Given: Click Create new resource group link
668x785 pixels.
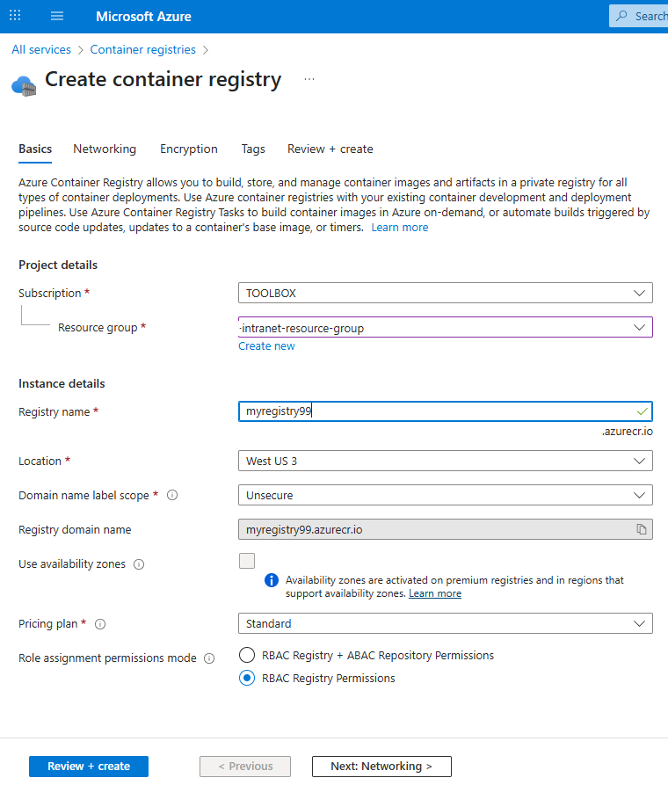Looking at the screenshot, I should (x=266, y=345).
